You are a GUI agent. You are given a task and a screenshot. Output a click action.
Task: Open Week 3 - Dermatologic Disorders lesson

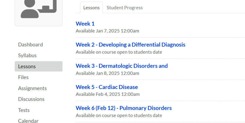coord(122,66)
